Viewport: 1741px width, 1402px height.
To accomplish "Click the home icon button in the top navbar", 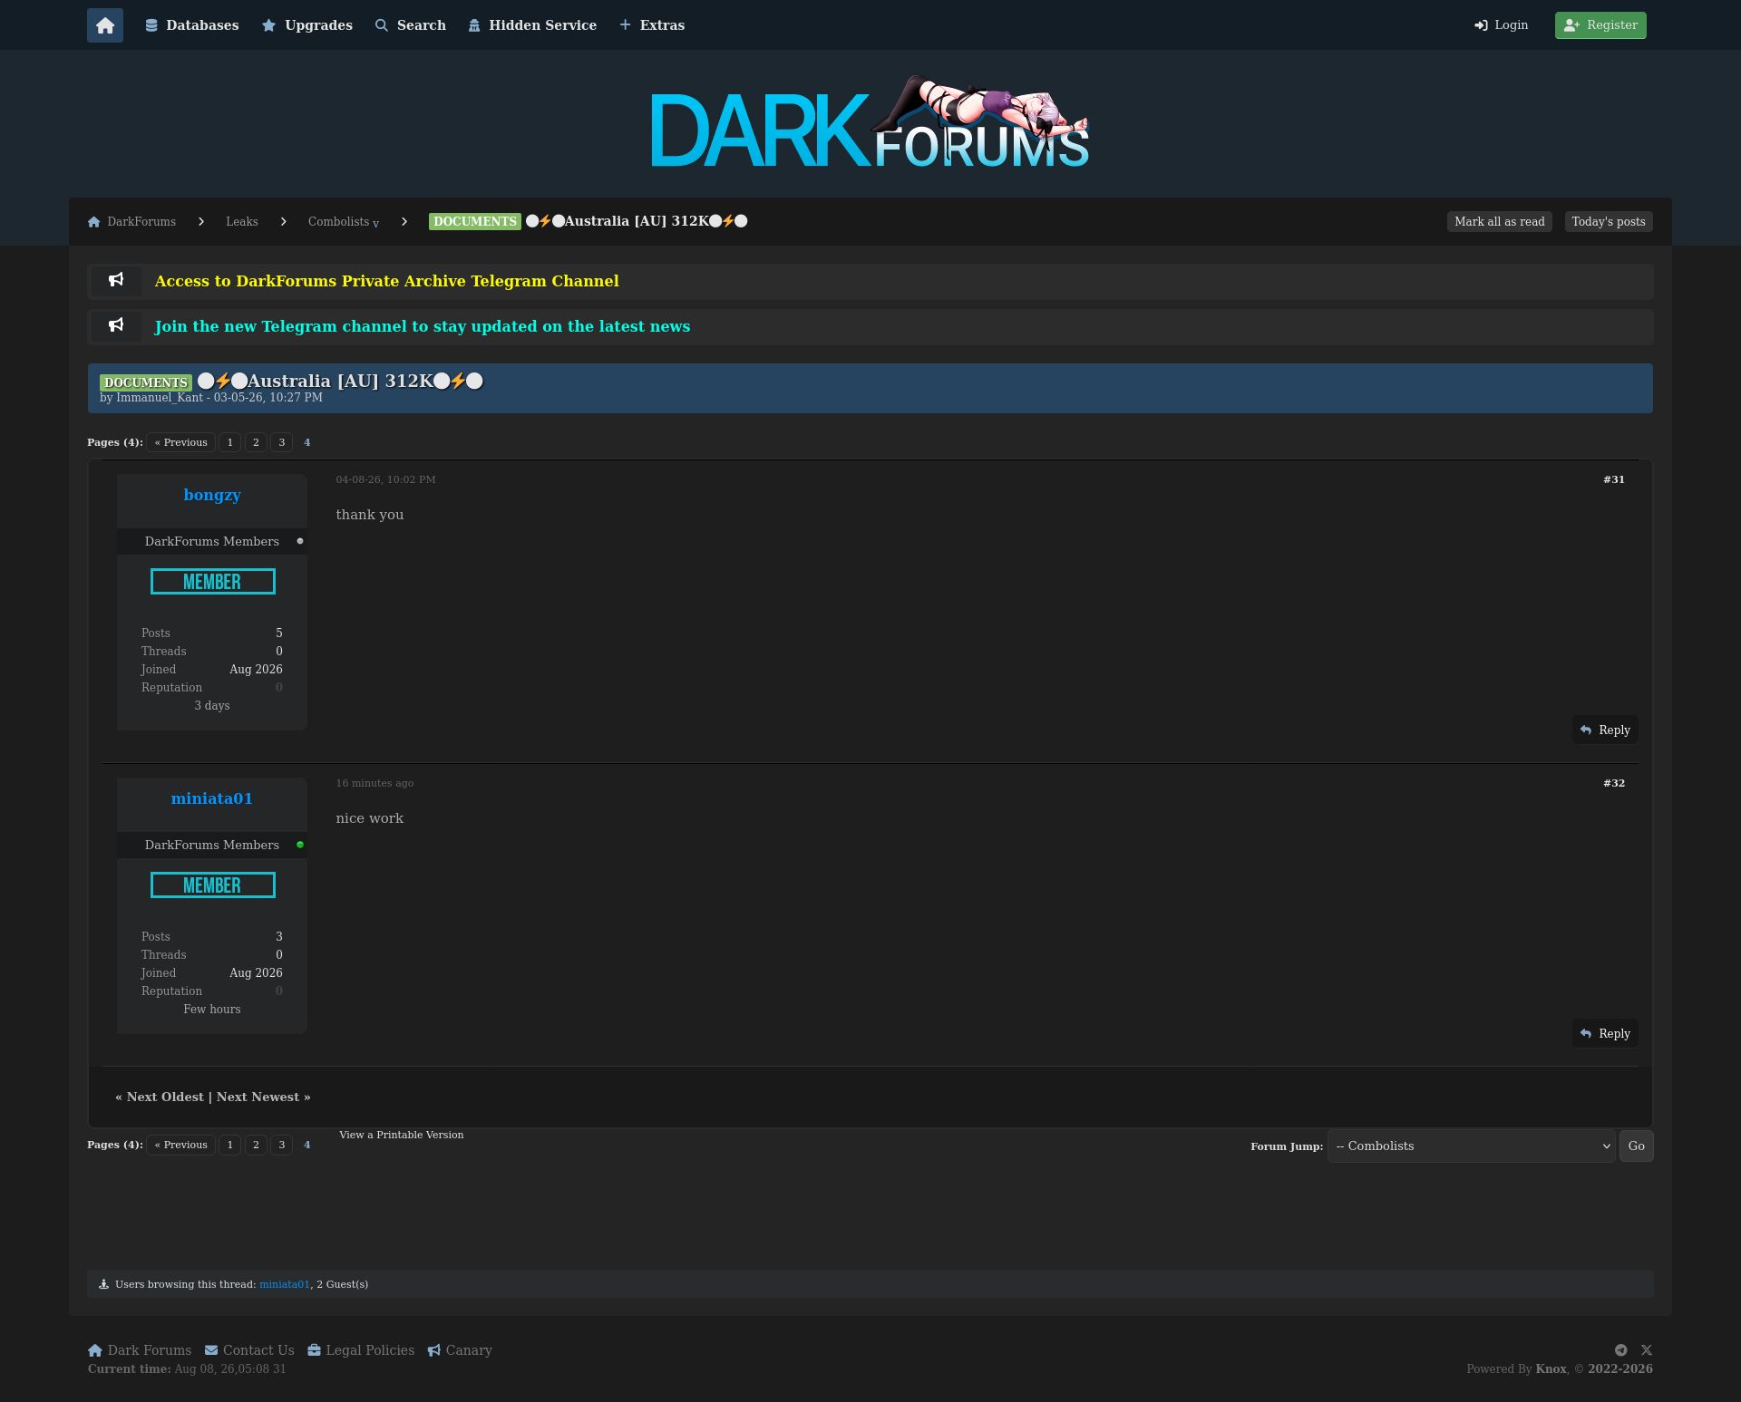I will coord(105,25).
